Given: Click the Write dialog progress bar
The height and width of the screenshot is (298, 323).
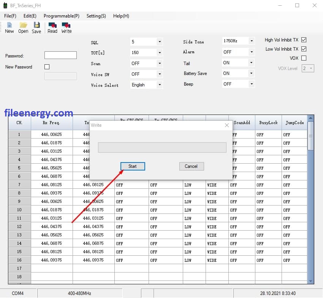Looking at the screenshot, I should click(162, 148).
